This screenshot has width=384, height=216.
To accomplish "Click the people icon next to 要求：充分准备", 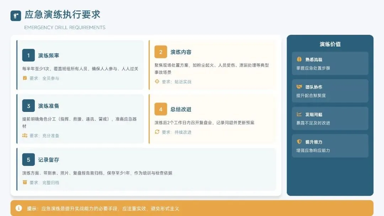I will click(x=25, y=135).
